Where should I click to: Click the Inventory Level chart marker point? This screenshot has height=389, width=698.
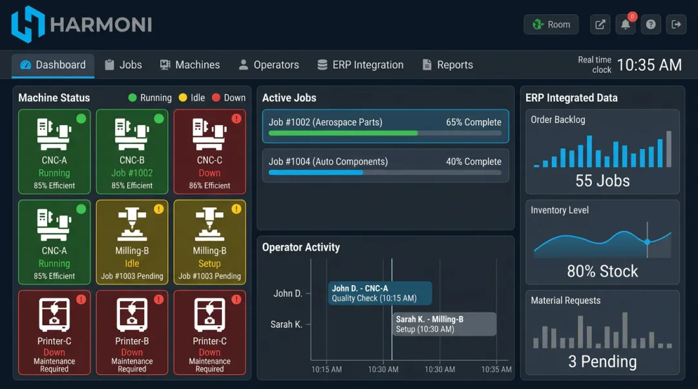pyautogui.click(x=647, y=242)
